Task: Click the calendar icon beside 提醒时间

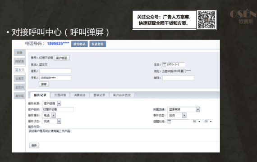Action: pyautogui.click(x=169, y=121)
